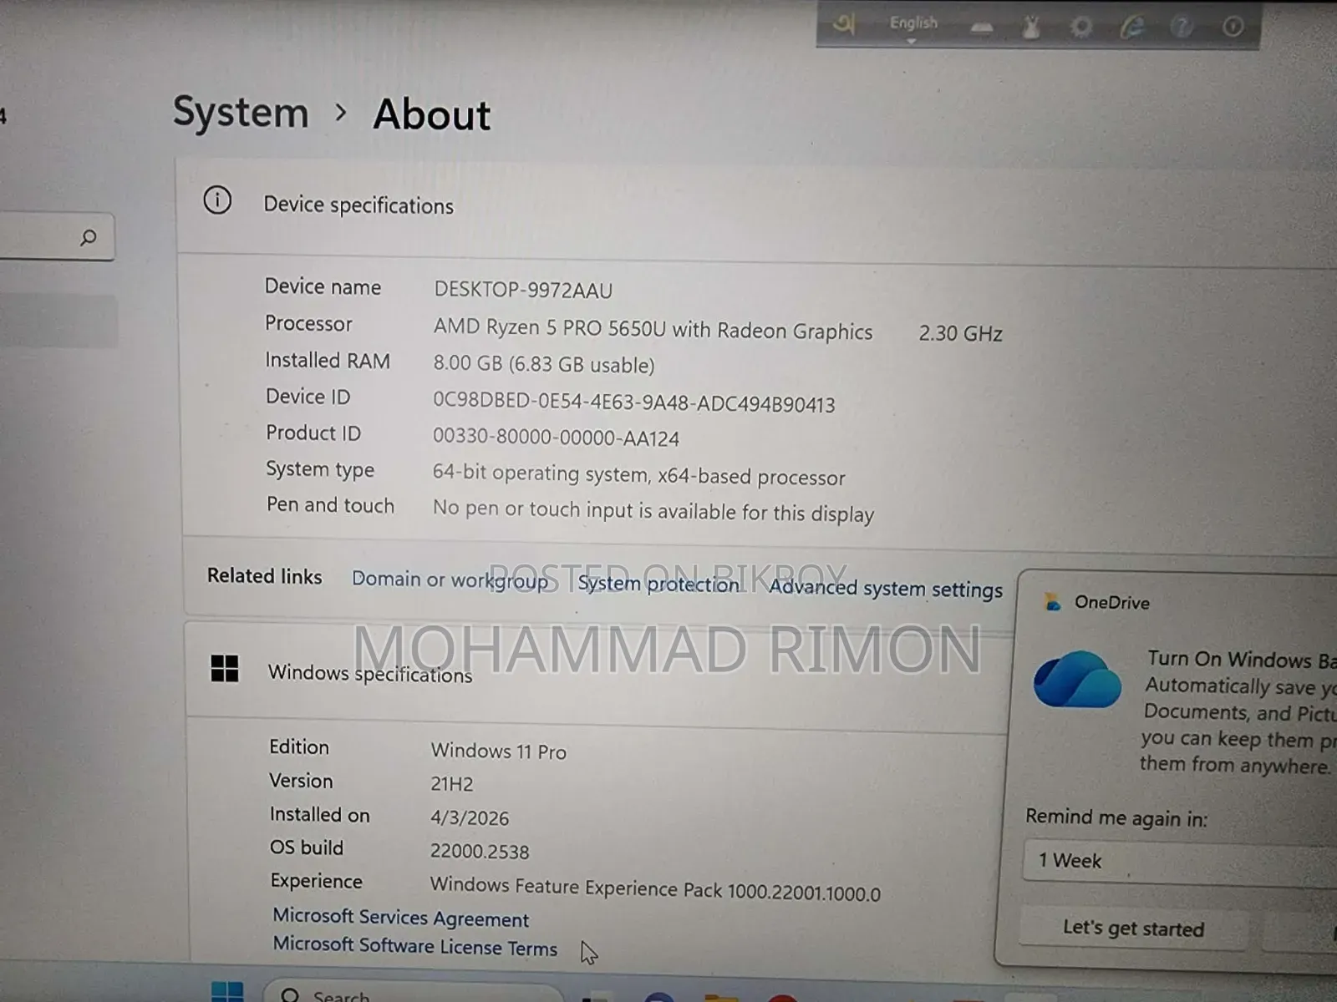
Task: Click the Avro Bangla logo icon
Action: (844, 24)
